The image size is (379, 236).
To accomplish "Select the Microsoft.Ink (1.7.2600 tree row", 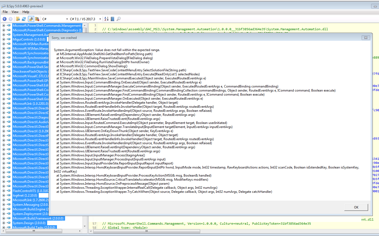I will [30, 200].
